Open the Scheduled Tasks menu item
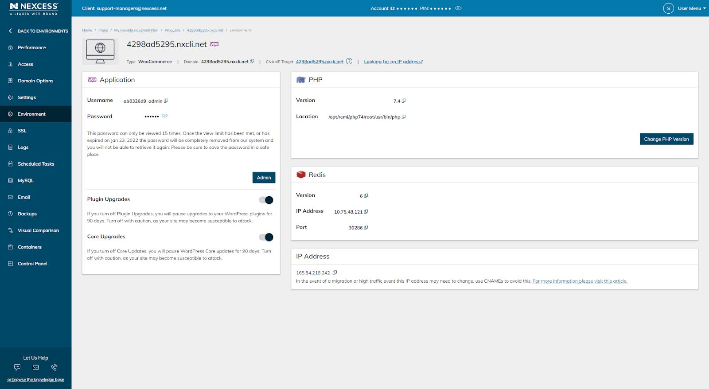Image resolution: width=709 pixels, height=389 pixels. click(35, 164)
